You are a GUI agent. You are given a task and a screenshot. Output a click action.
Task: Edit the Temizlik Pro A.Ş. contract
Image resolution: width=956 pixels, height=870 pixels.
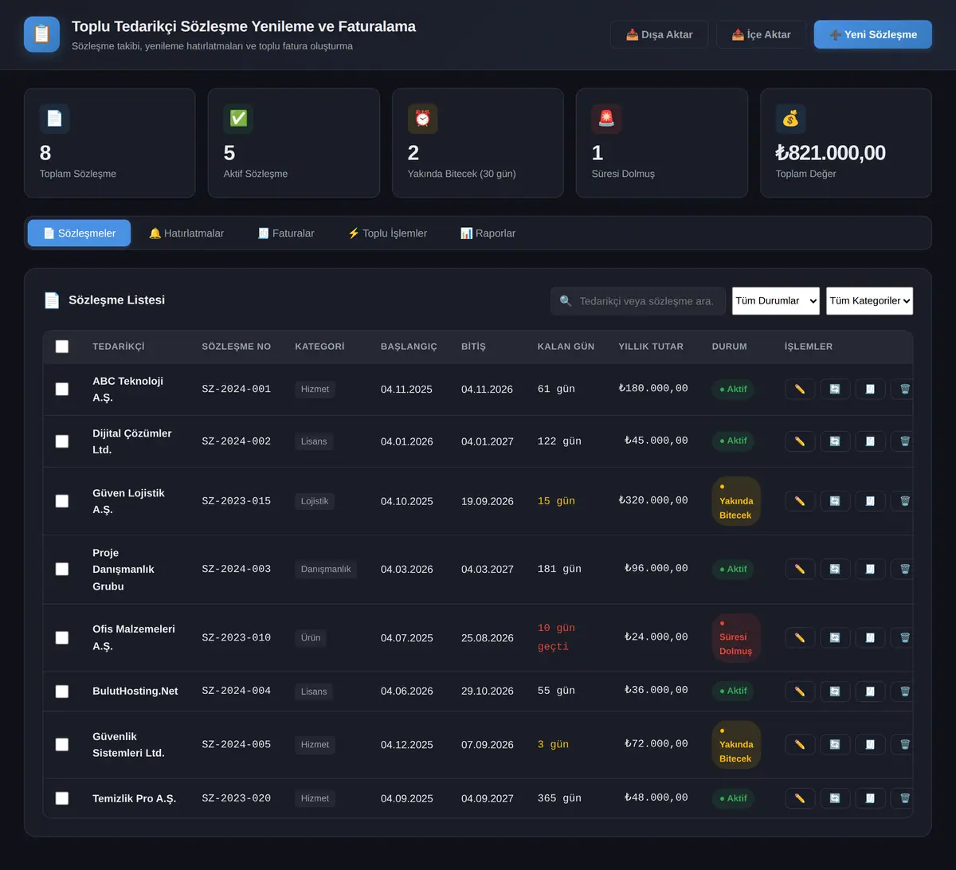[800, 798]
